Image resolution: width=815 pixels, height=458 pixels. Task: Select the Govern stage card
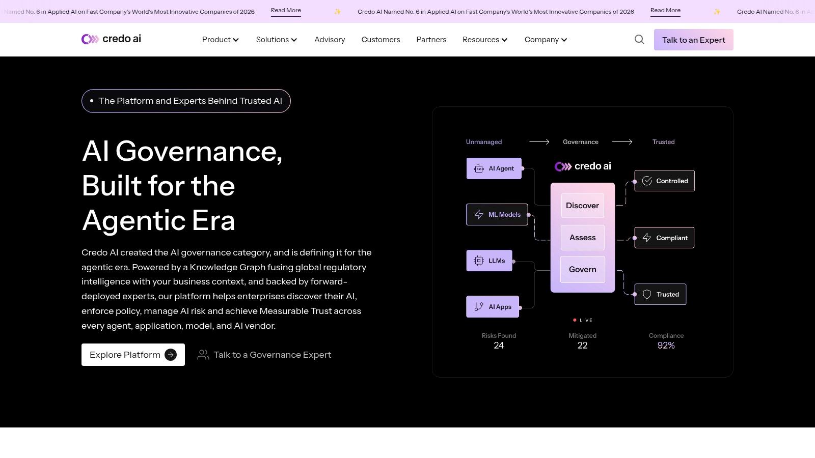[x=582, y=270]
